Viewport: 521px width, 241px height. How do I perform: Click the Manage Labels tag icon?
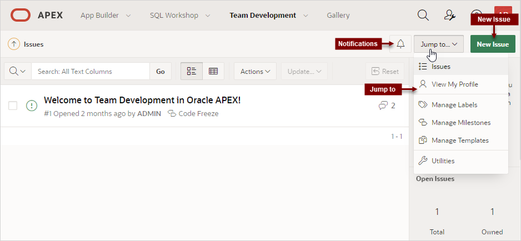(x=423, y=105)
